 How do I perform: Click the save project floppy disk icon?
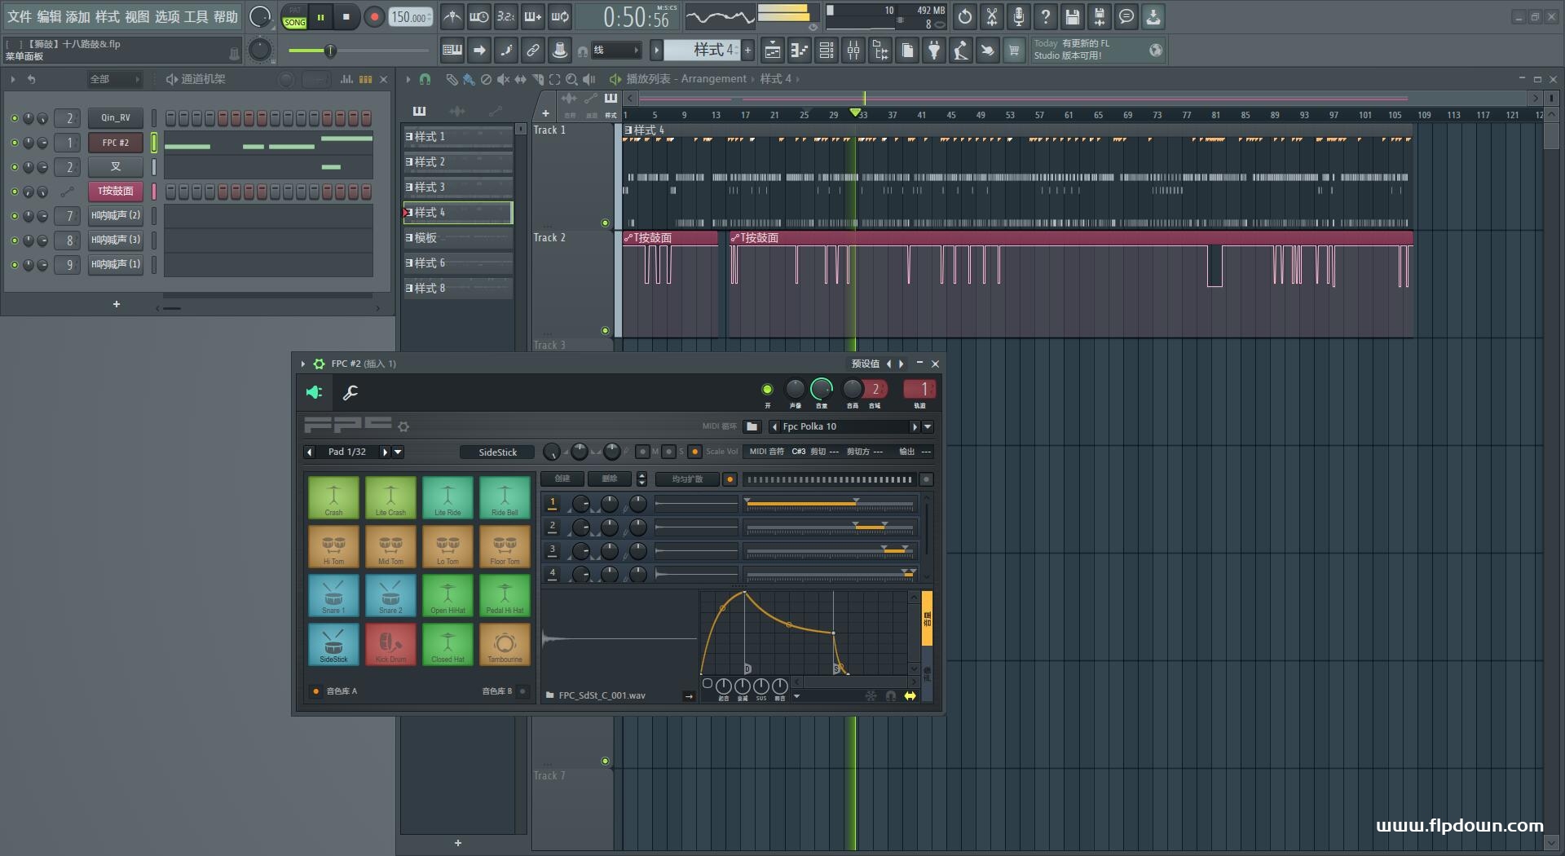pos(1073,16)
